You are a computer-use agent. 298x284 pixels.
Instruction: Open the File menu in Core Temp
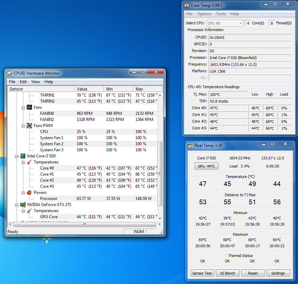189,14
